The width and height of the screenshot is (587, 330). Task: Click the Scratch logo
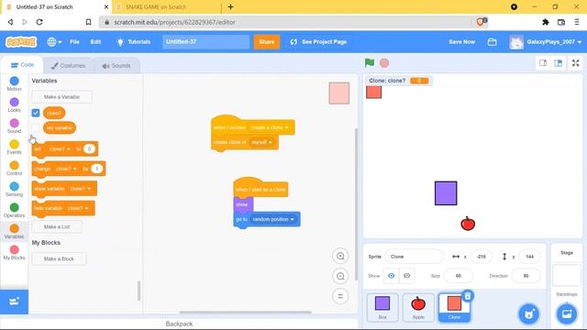(21, 41)
